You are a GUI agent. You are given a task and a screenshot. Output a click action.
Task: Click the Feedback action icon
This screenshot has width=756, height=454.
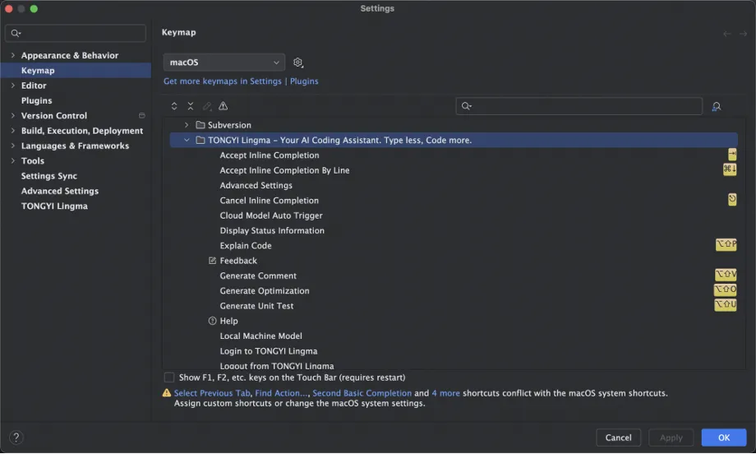[x=212, y=261]
